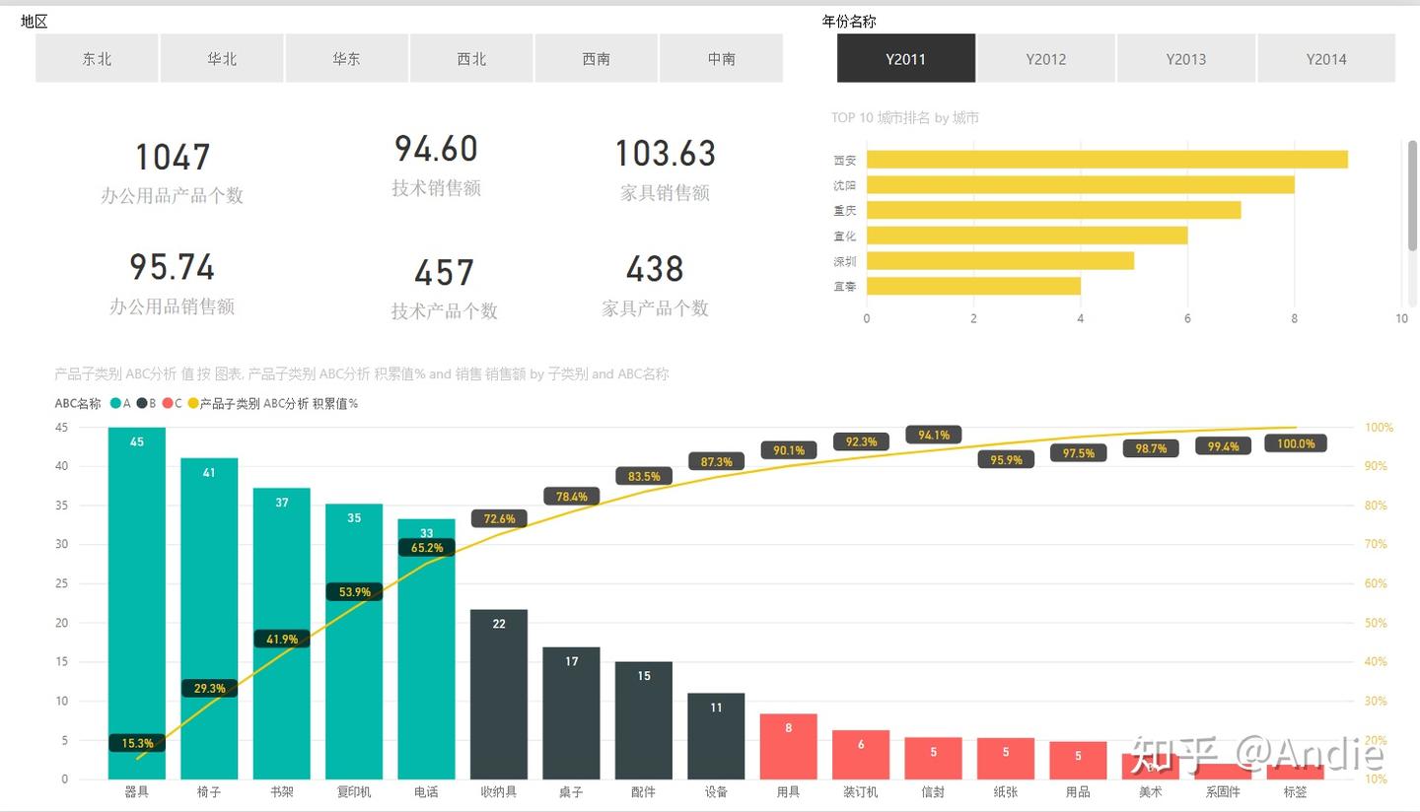Screen dimensions: 1420x812
Task: Click the 65.2% cumulative label
Action: [427, 547]
